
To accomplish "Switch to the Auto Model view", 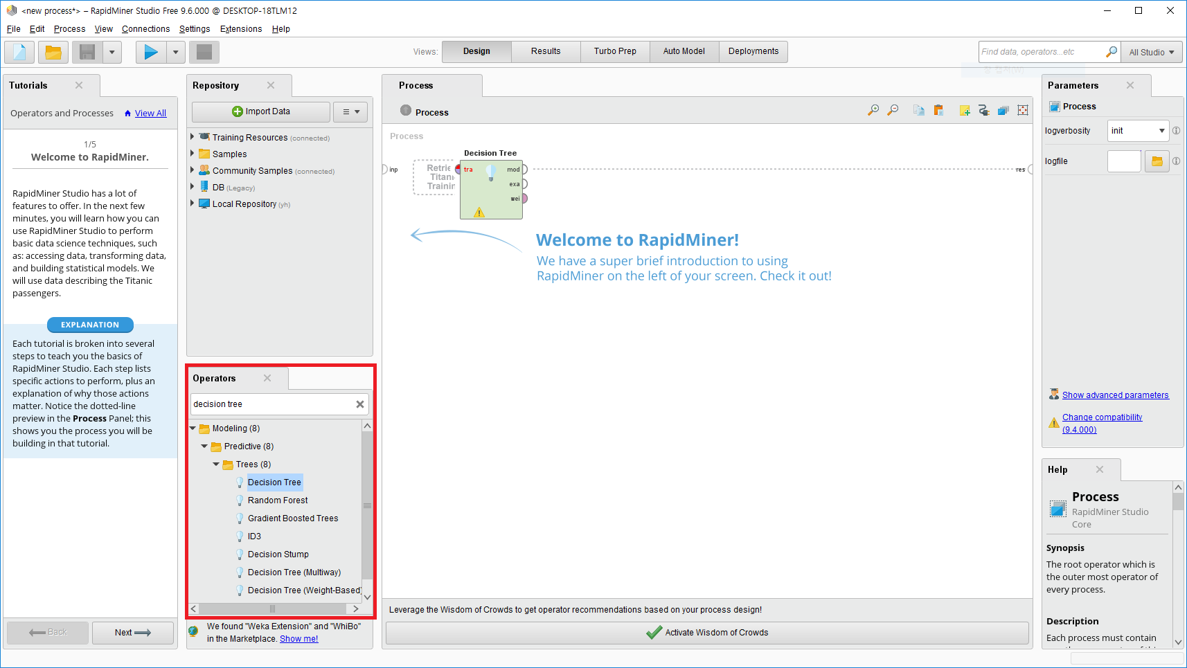I will click(x=684, y=51).
